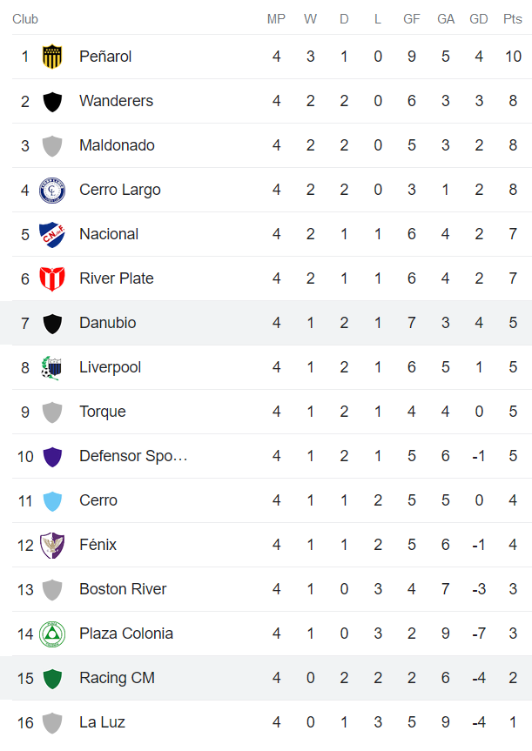Click the Pts column header
The width and height of the screenshot is (532, 751).
(x=513, y=19)
